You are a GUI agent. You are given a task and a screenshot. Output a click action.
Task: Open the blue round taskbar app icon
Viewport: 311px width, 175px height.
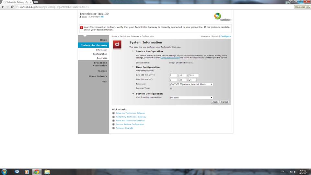(17, 172)
